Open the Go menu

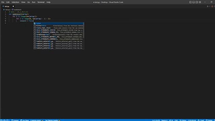point(29,2)
